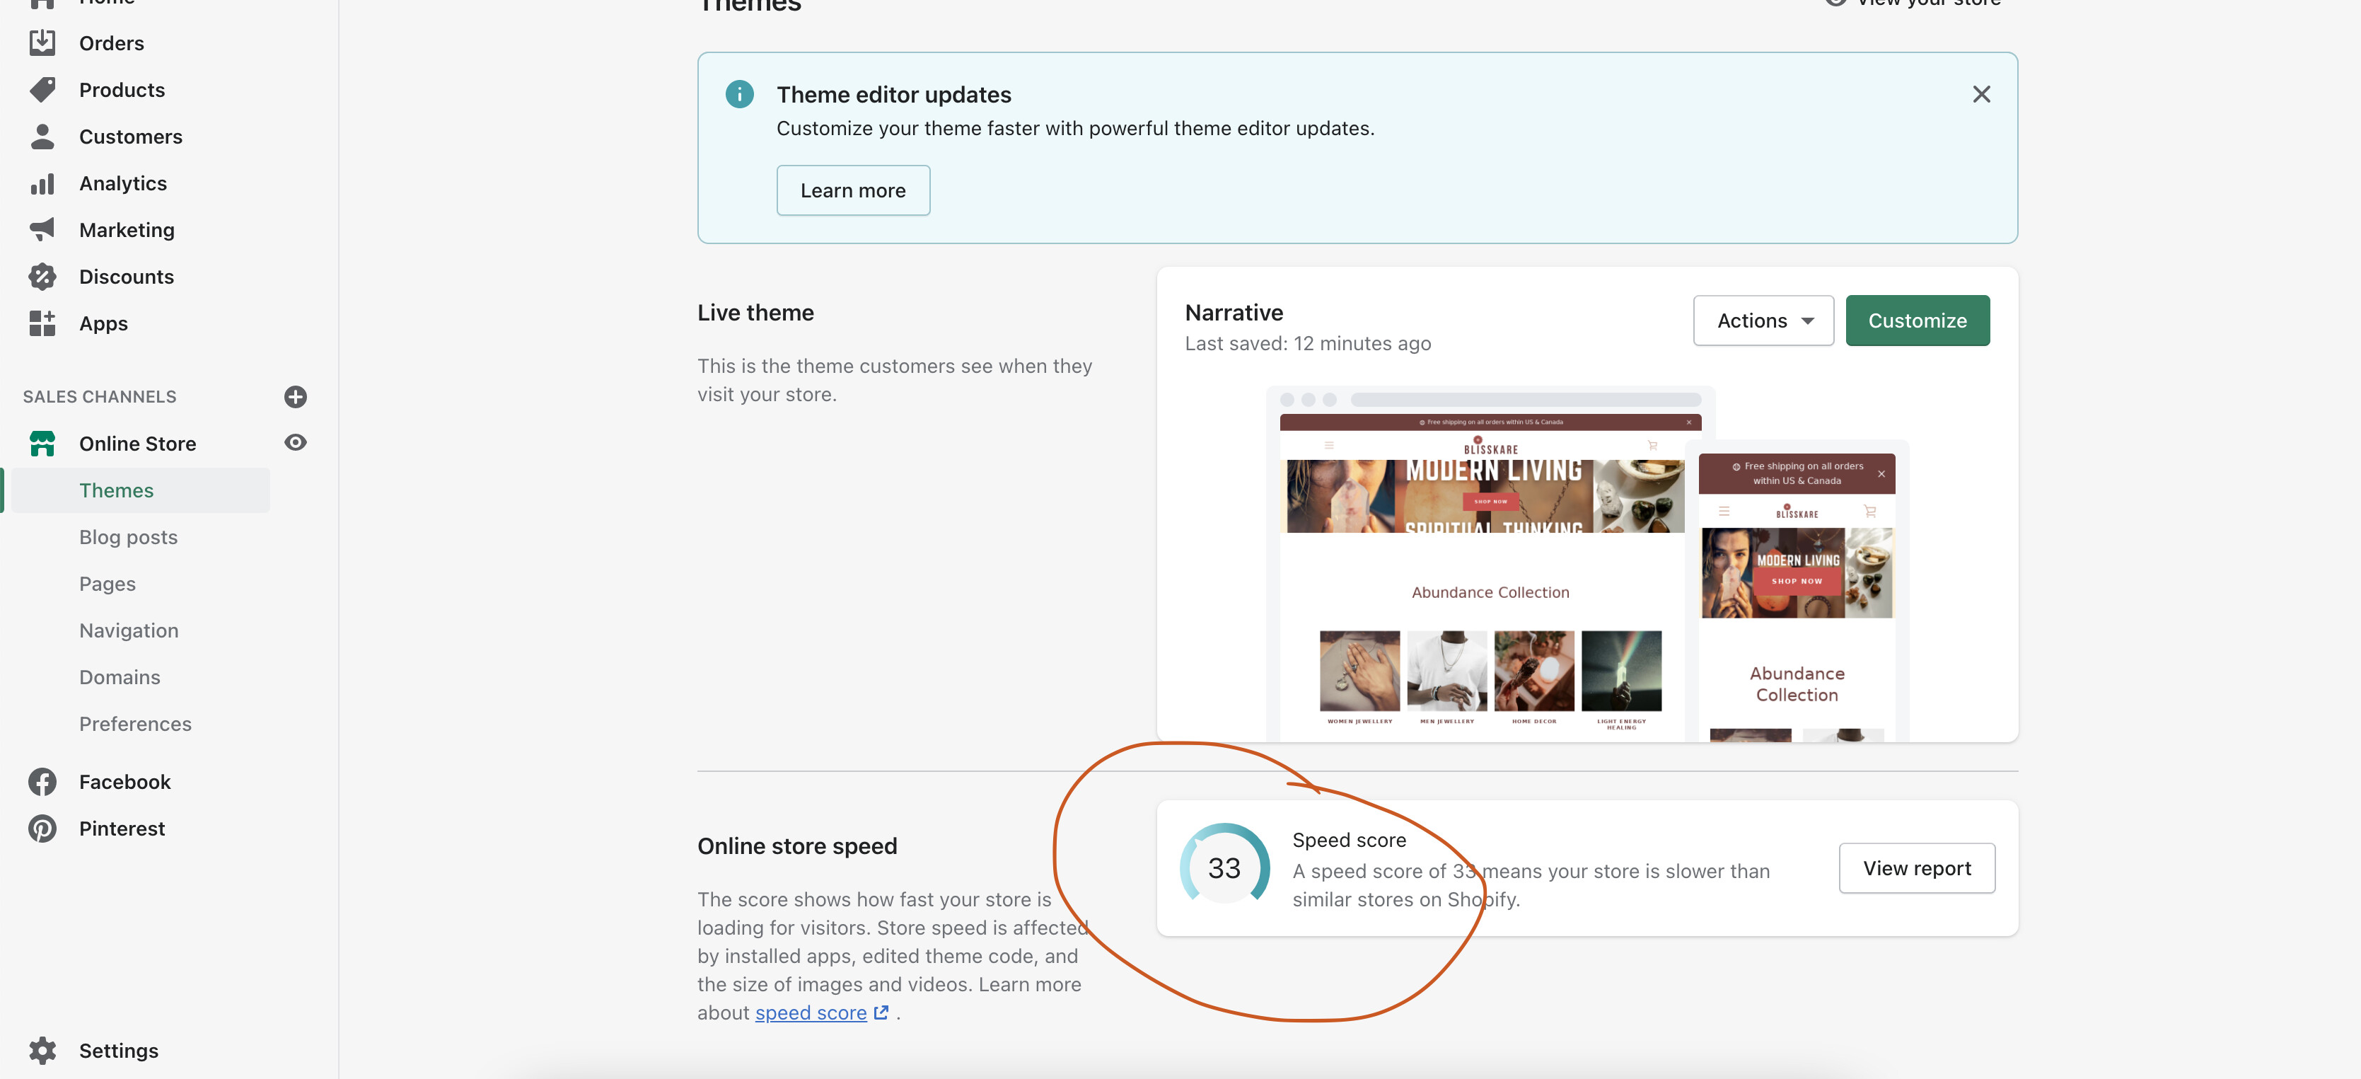The width and height of the screenshot is (2361, 1079).
Task: Click the Products tag icon
Action: tap(42, 90)
